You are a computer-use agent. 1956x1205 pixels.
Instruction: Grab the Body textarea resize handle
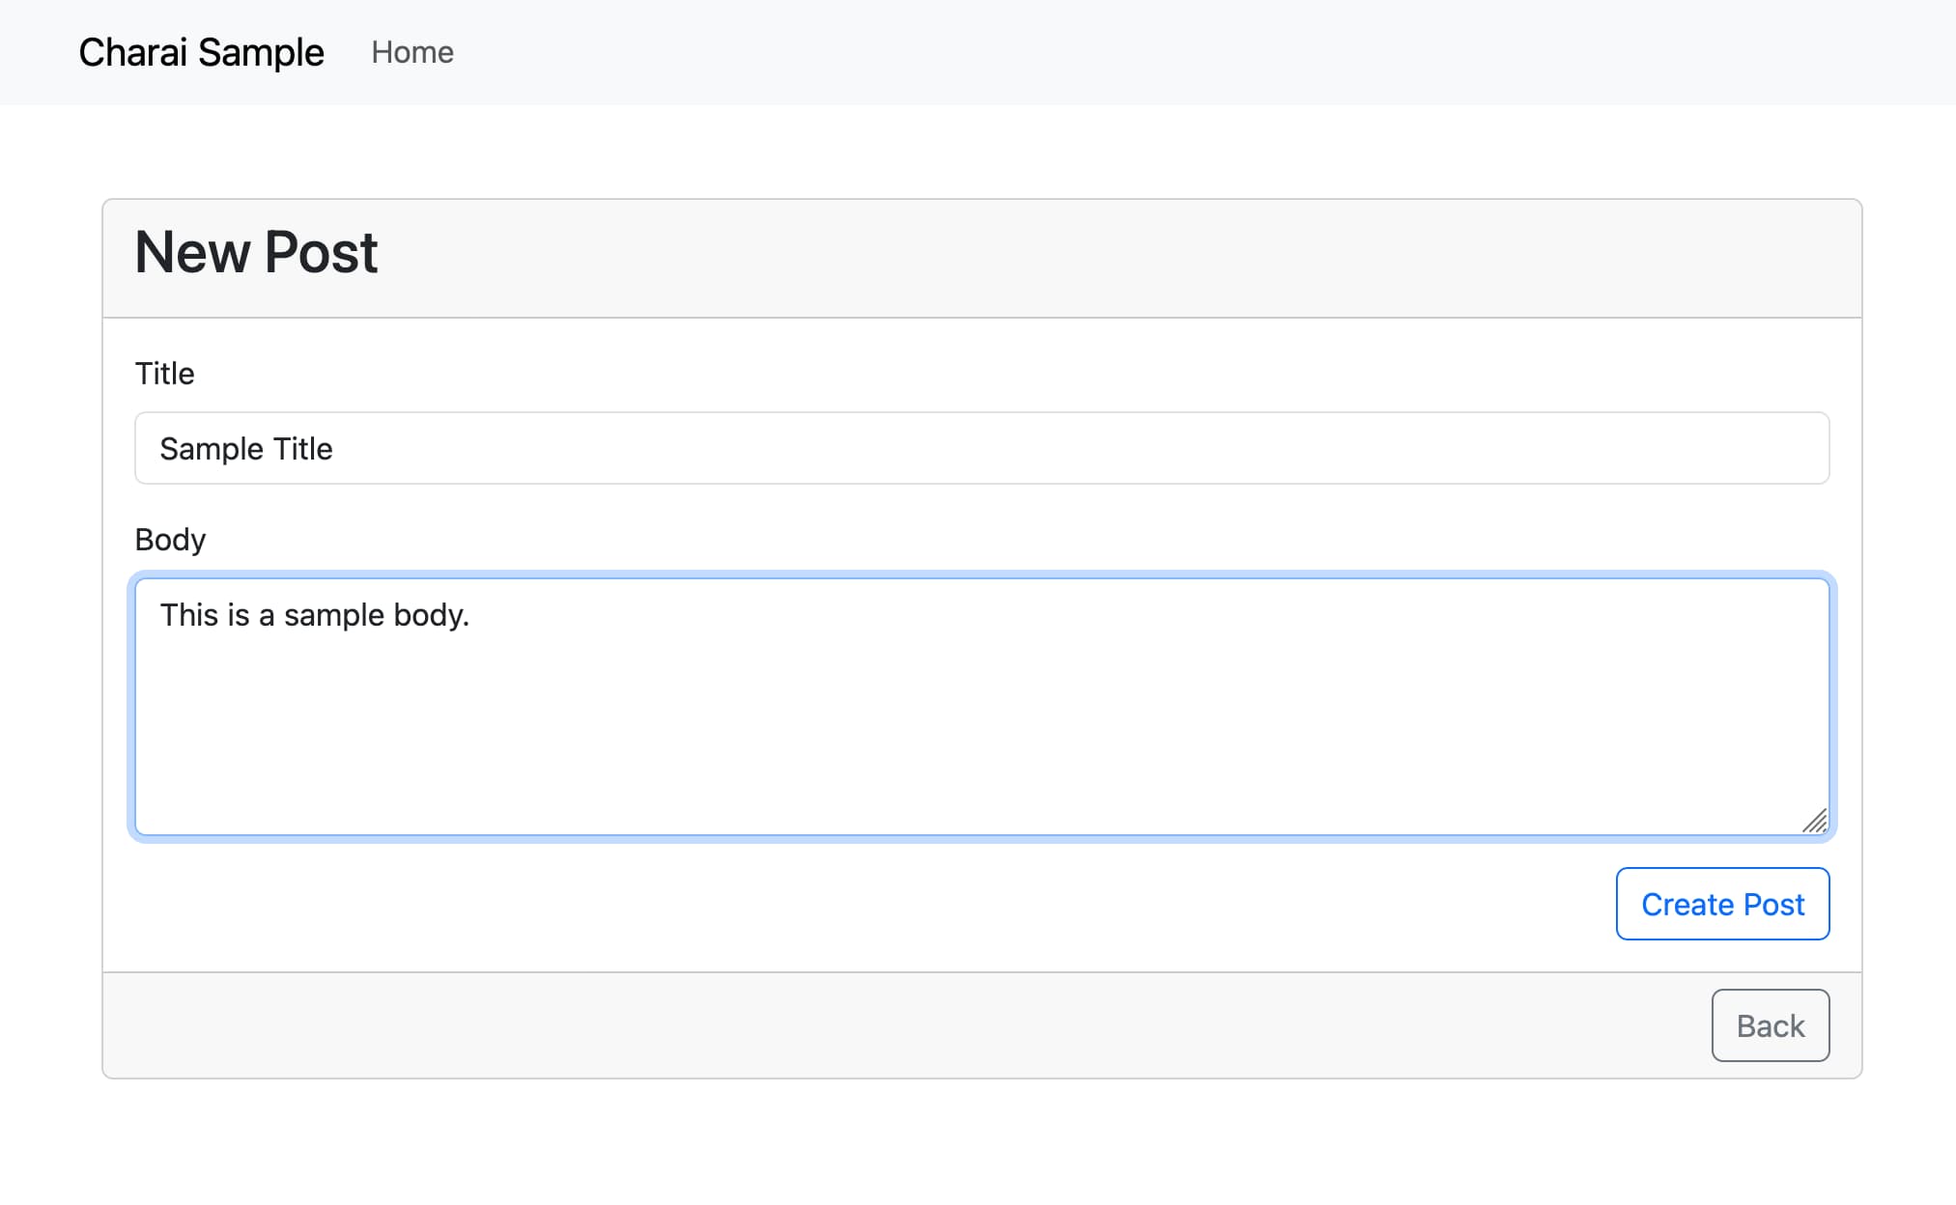coord(1815,821)
